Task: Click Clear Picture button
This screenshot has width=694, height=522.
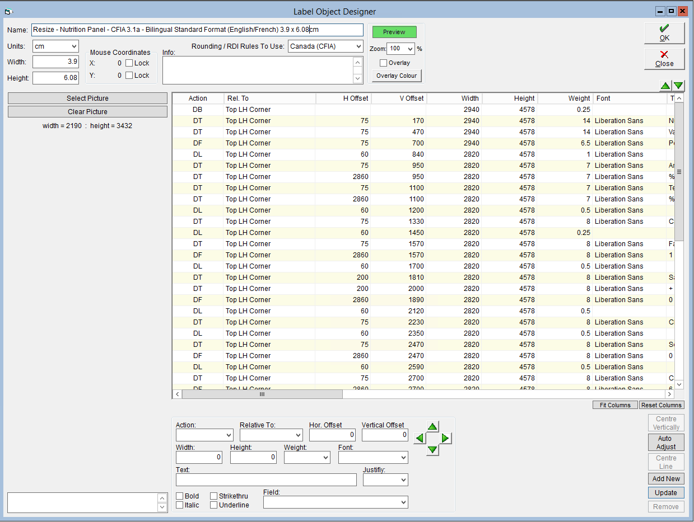Action: tap(87, 112)
